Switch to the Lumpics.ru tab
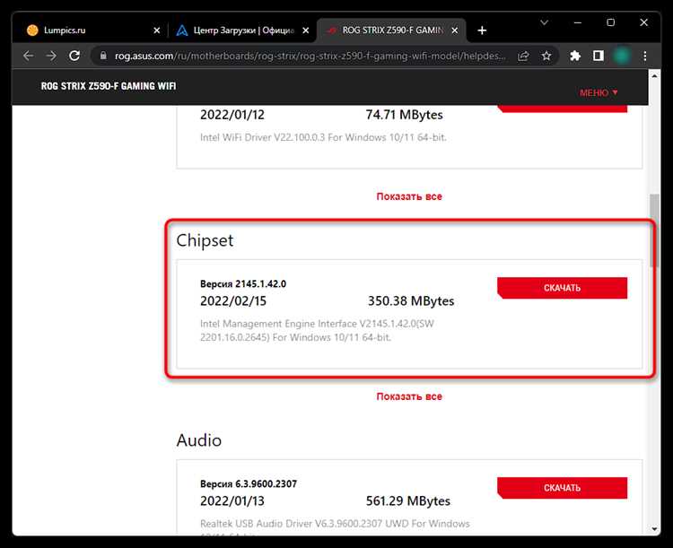 pos(93,30)
